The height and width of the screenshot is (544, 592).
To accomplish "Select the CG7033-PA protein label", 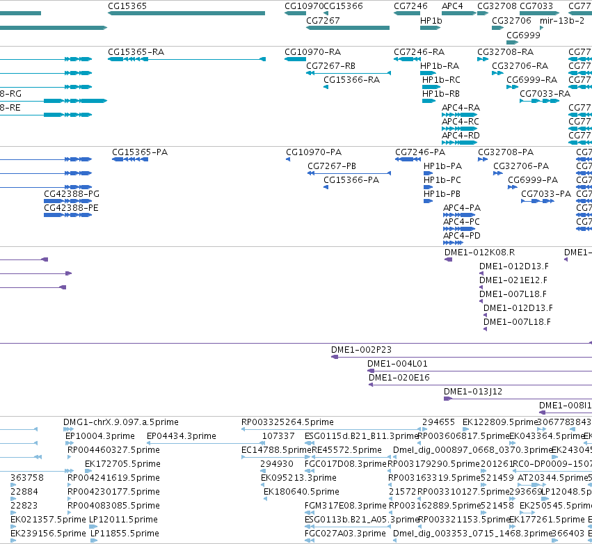I will coord(546,194).
